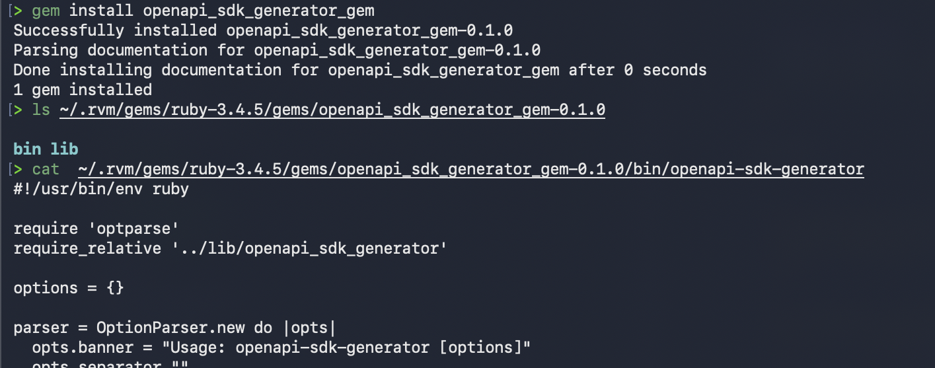Click the opts.banner usage string
Screen dimensions: 935x368
pyautogui.click(x=383, y=348)
